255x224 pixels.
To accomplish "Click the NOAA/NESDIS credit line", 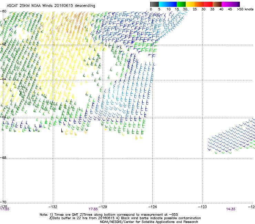I will point(149,222).
